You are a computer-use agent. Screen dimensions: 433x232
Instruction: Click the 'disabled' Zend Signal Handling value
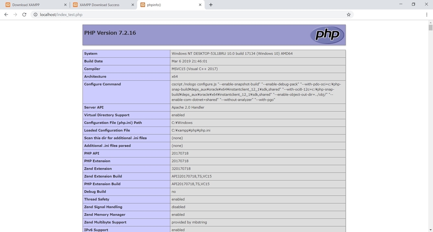179,207
